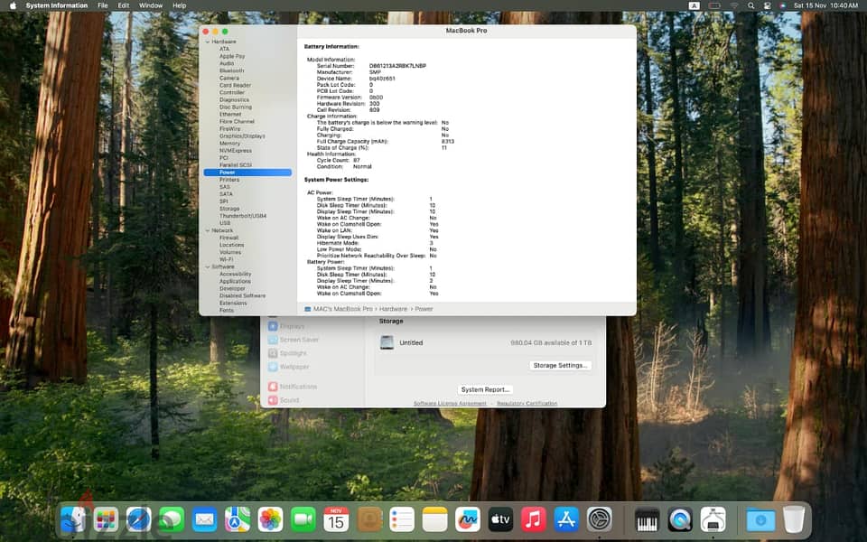
Task: Open Maps from the dock
Action: click(x=238, y=519)
